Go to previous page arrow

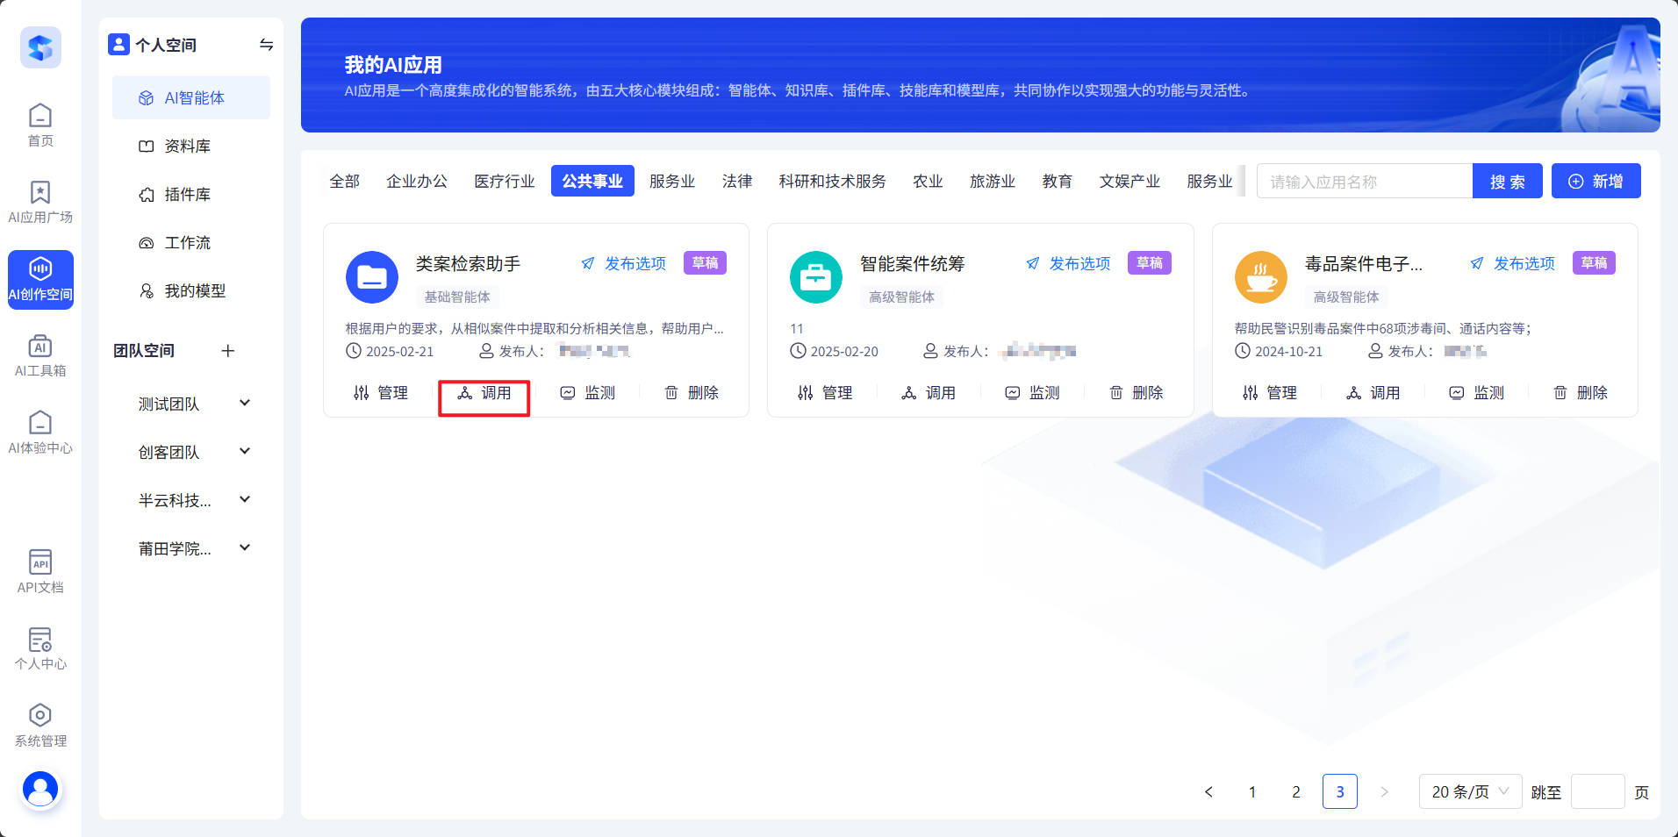(x=1208, y=791)
